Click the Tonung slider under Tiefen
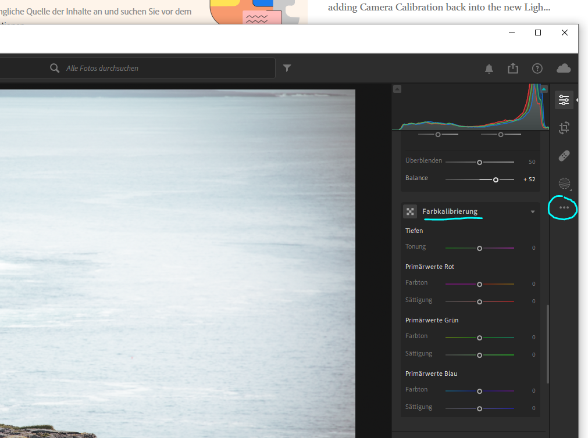The height and width of the screenshot is (438, 588). (480, 248)
